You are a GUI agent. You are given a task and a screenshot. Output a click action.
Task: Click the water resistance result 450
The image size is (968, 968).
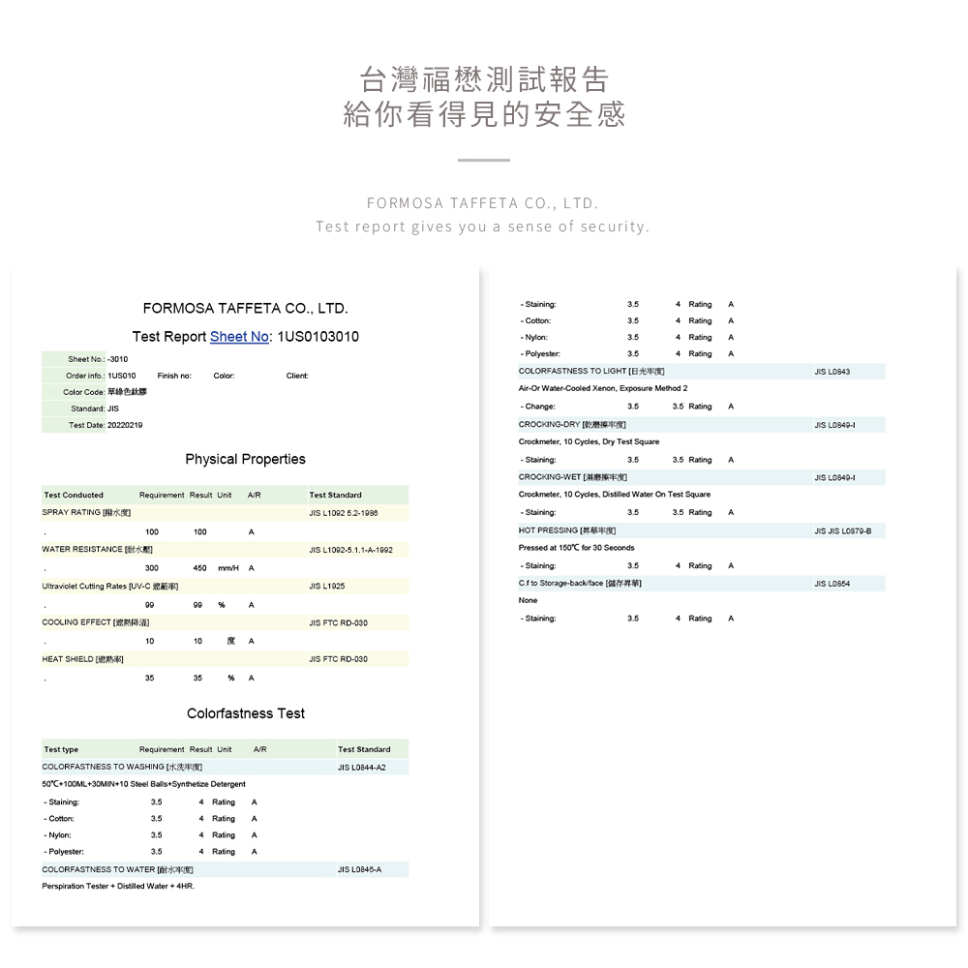click(199, 568)
